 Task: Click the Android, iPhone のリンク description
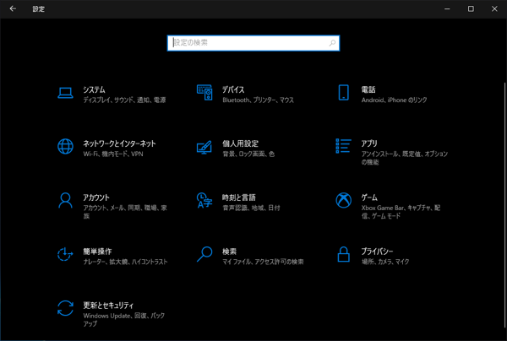tap(394, 100)
